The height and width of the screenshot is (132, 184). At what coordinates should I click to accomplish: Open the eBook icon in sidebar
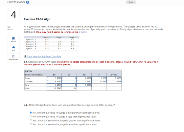pos(13,39)
